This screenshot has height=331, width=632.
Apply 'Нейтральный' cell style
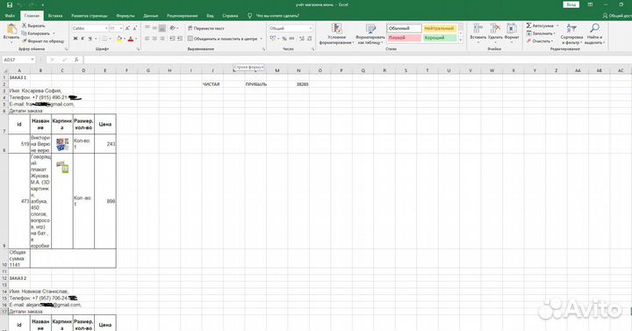tap(440, 28)
